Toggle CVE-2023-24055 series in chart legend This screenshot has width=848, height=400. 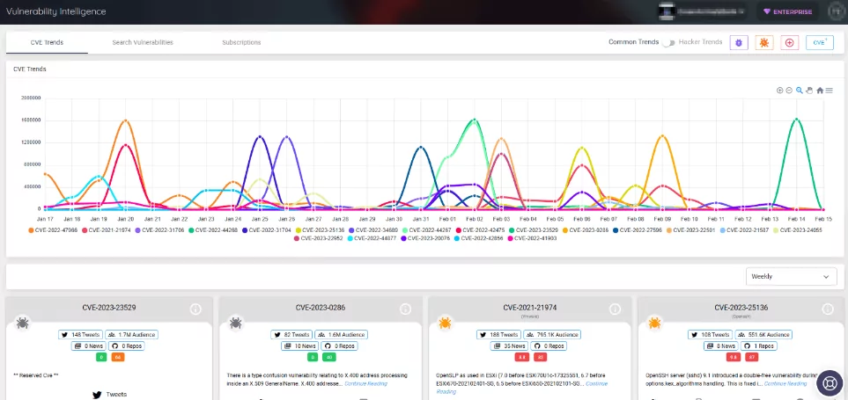point(799,229)
